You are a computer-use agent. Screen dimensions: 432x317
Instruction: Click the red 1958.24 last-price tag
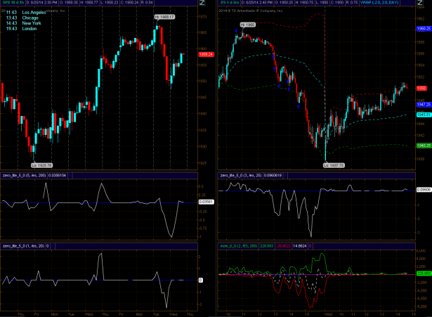tap(206, 54)
